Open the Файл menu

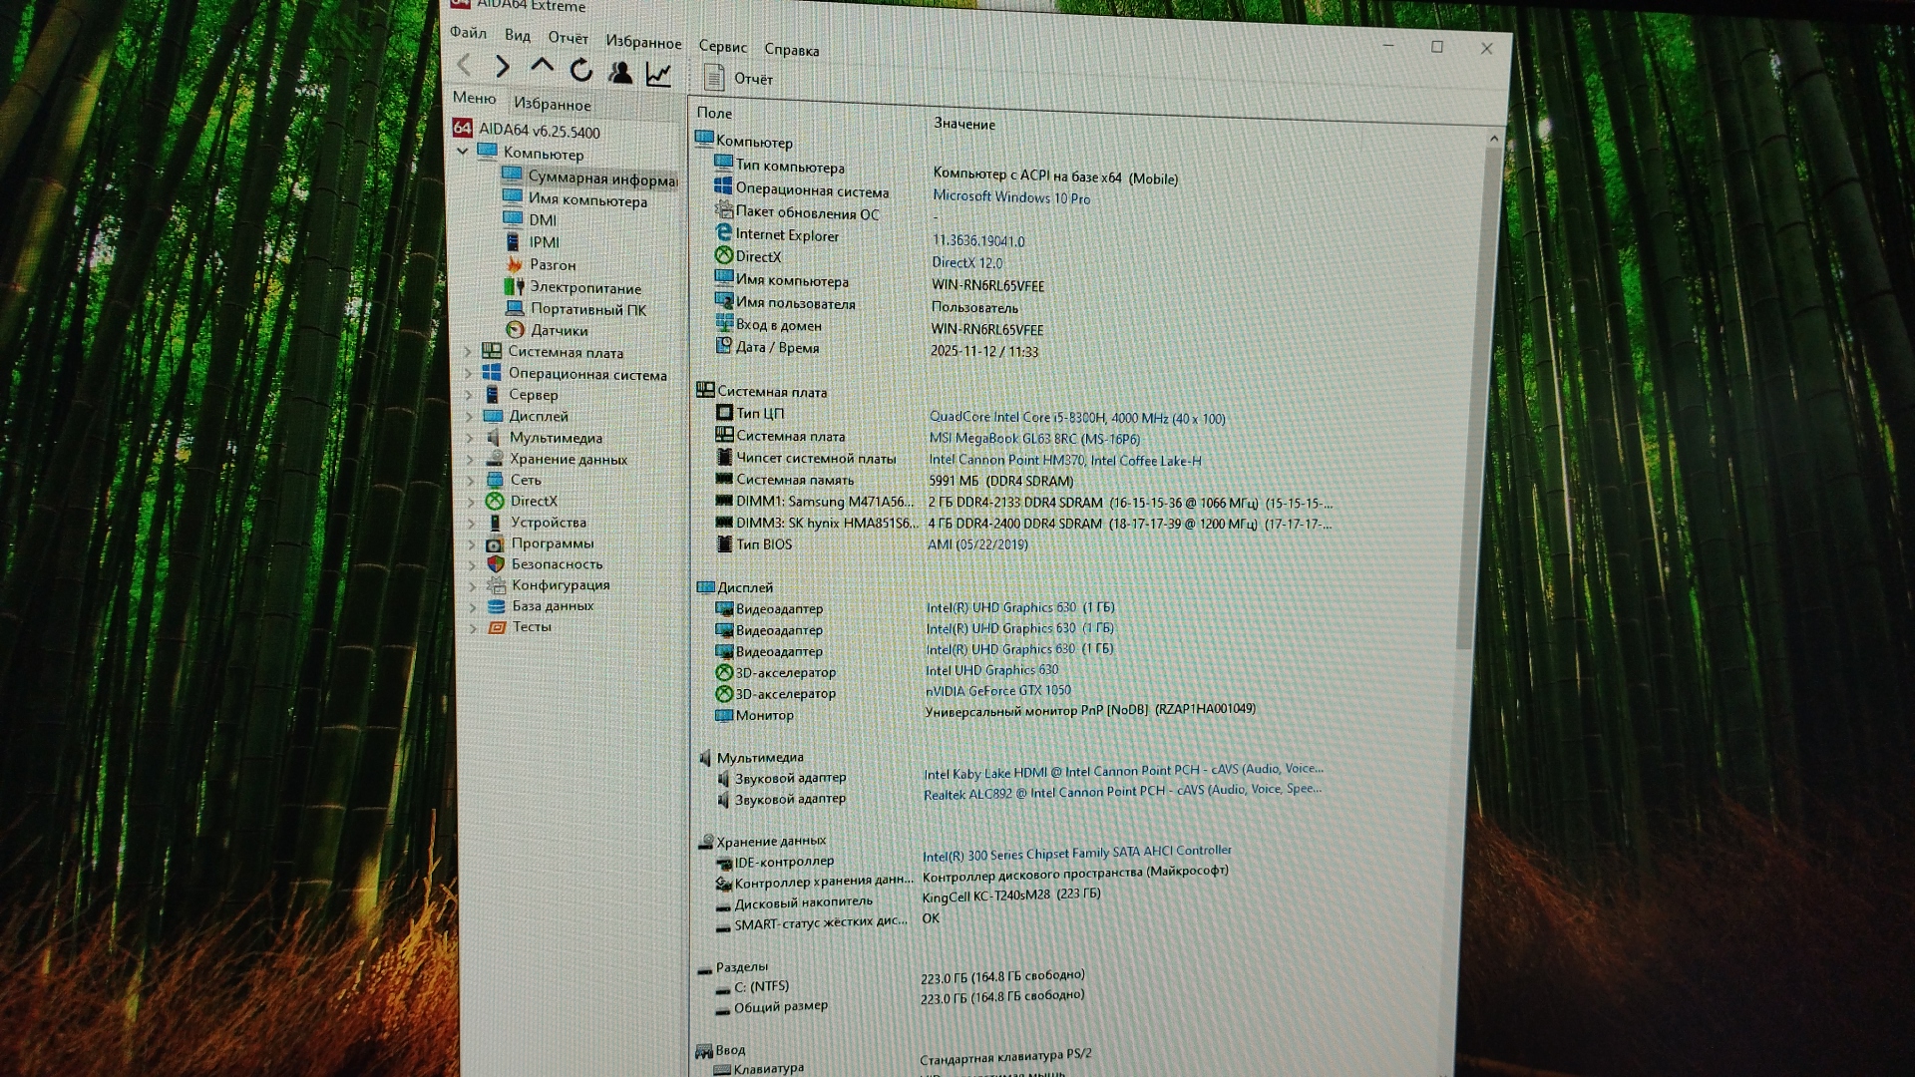[x=468, y=33]
